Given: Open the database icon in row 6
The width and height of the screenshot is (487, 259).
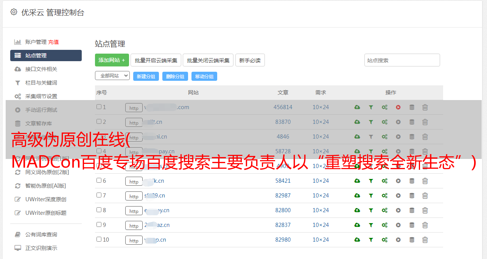Looking at the screenshot, I should pyautogui.click(x=412, y=181).
